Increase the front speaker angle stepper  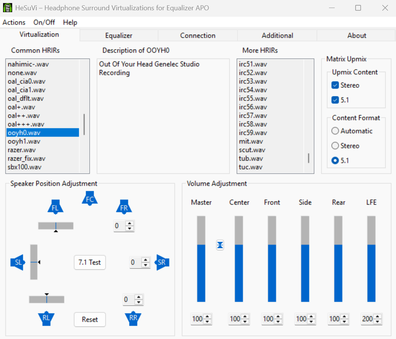[129, 223]
